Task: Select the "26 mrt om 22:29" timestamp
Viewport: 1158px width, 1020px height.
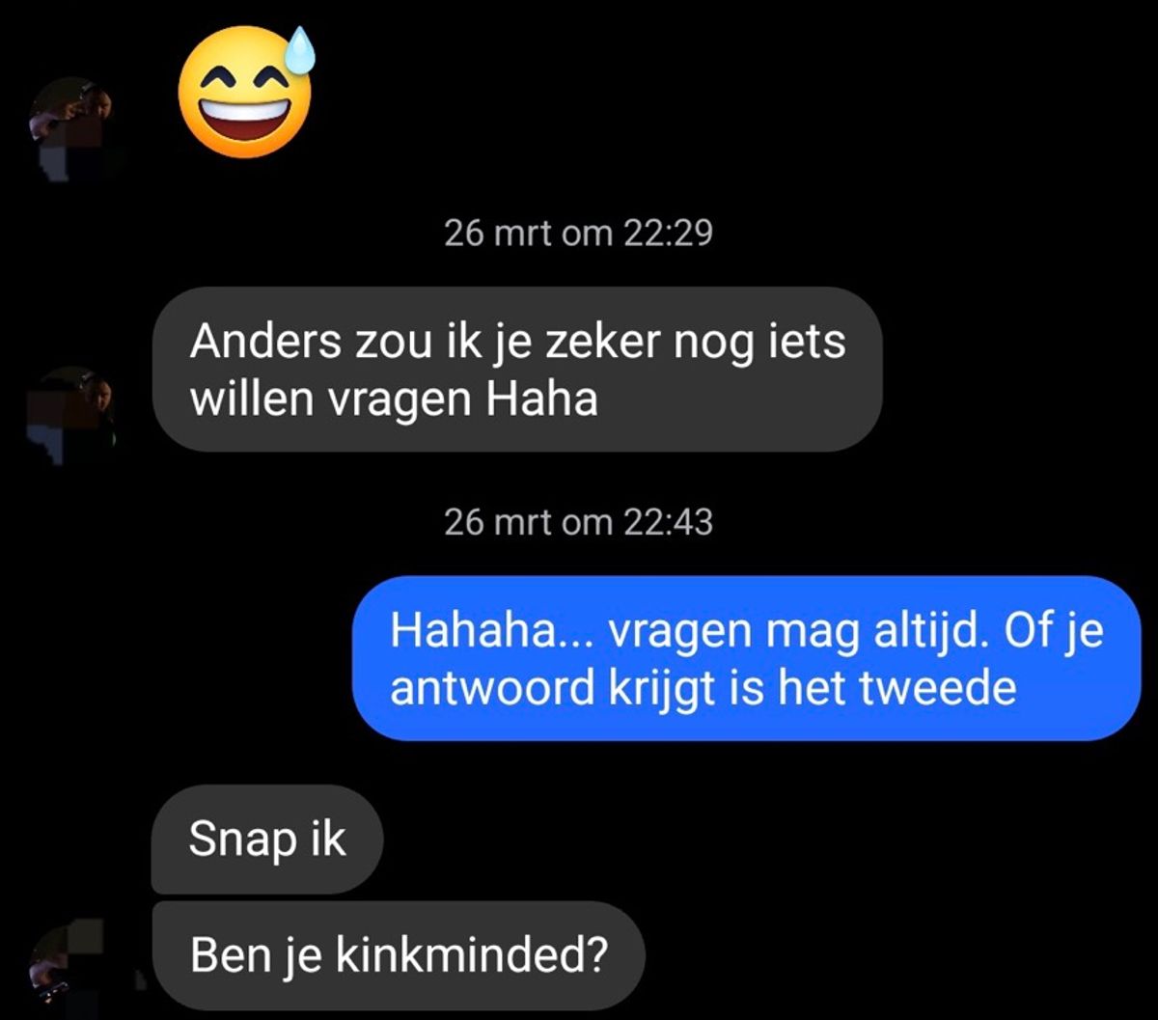Action: pyautogui.click(x=578, y=233)
